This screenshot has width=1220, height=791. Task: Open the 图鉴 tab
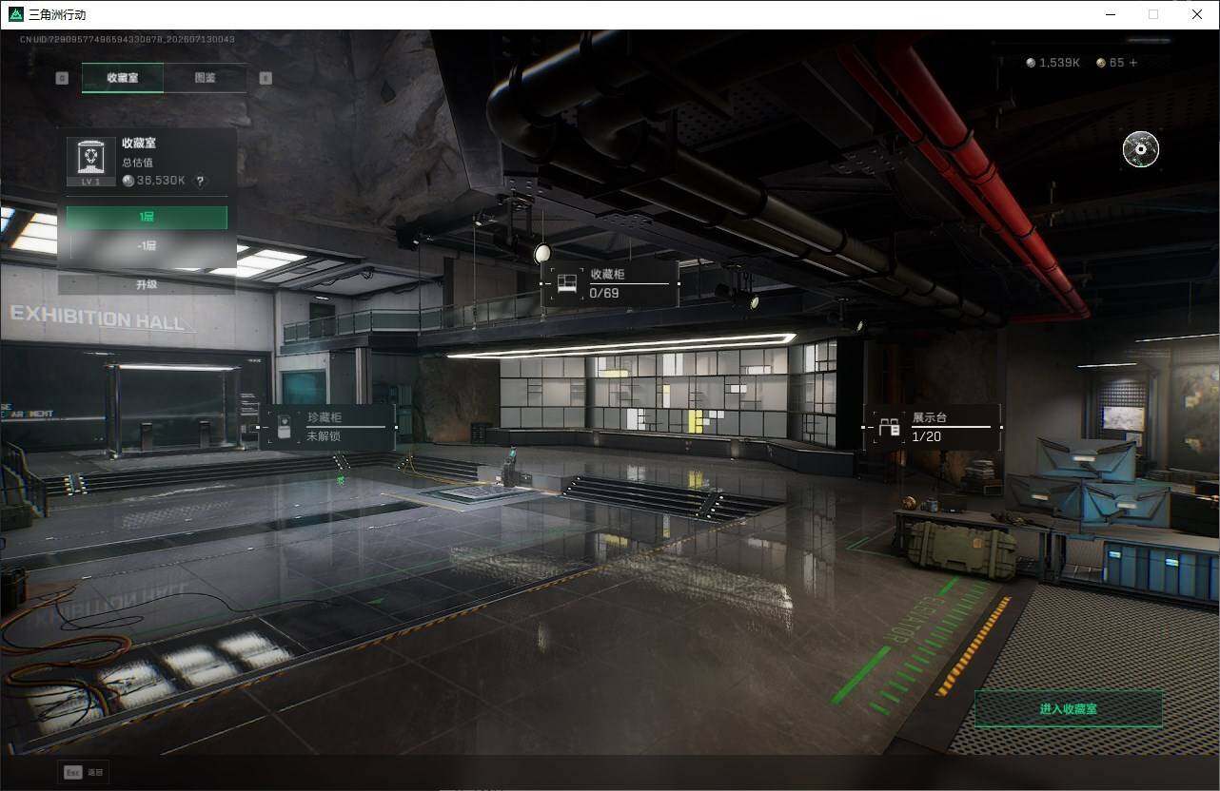206,78
